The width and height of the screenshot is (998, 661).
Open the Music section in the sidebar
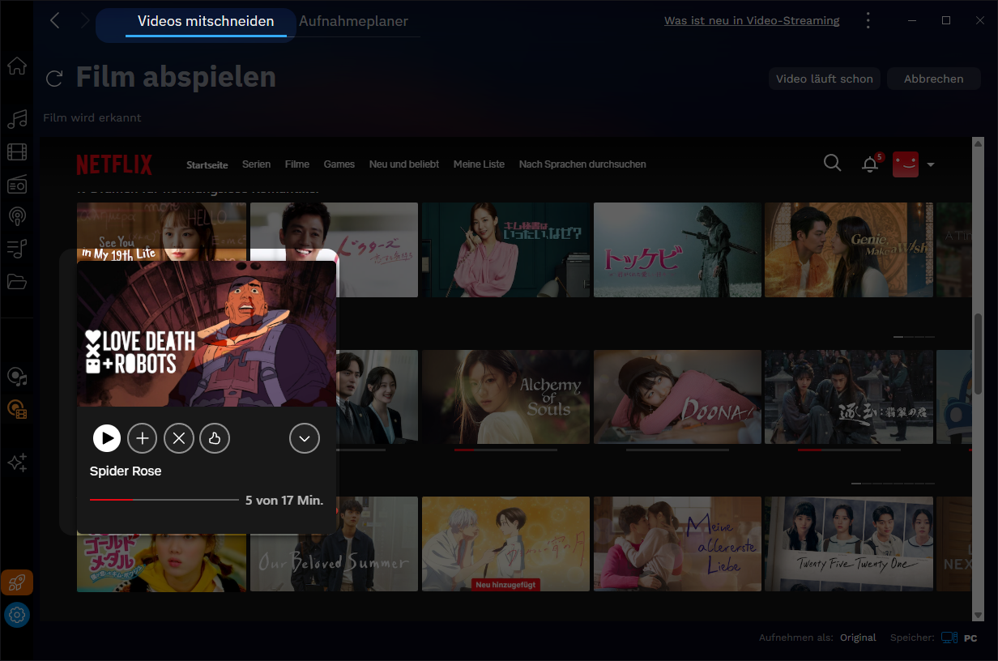[x=17, y=120]
